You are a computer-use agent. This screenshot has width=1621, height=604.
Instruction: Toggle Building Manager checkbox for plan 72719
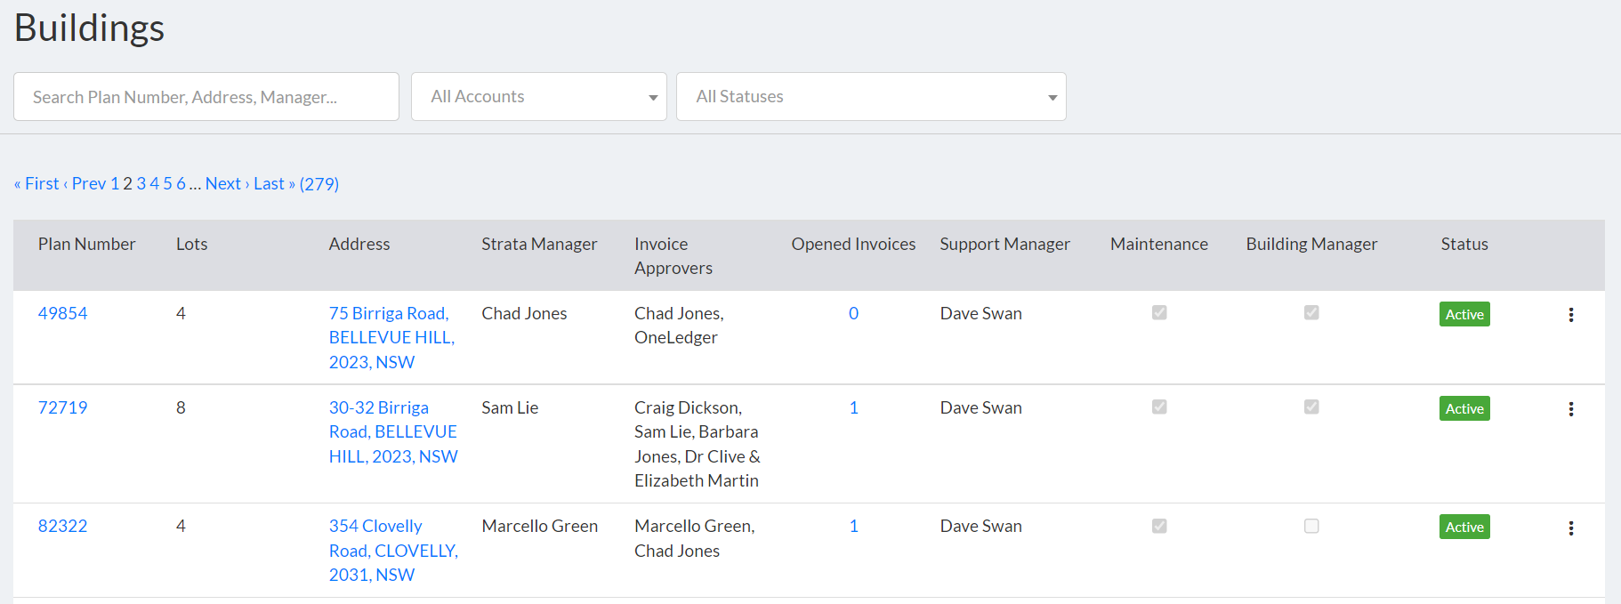(1311, 407)
